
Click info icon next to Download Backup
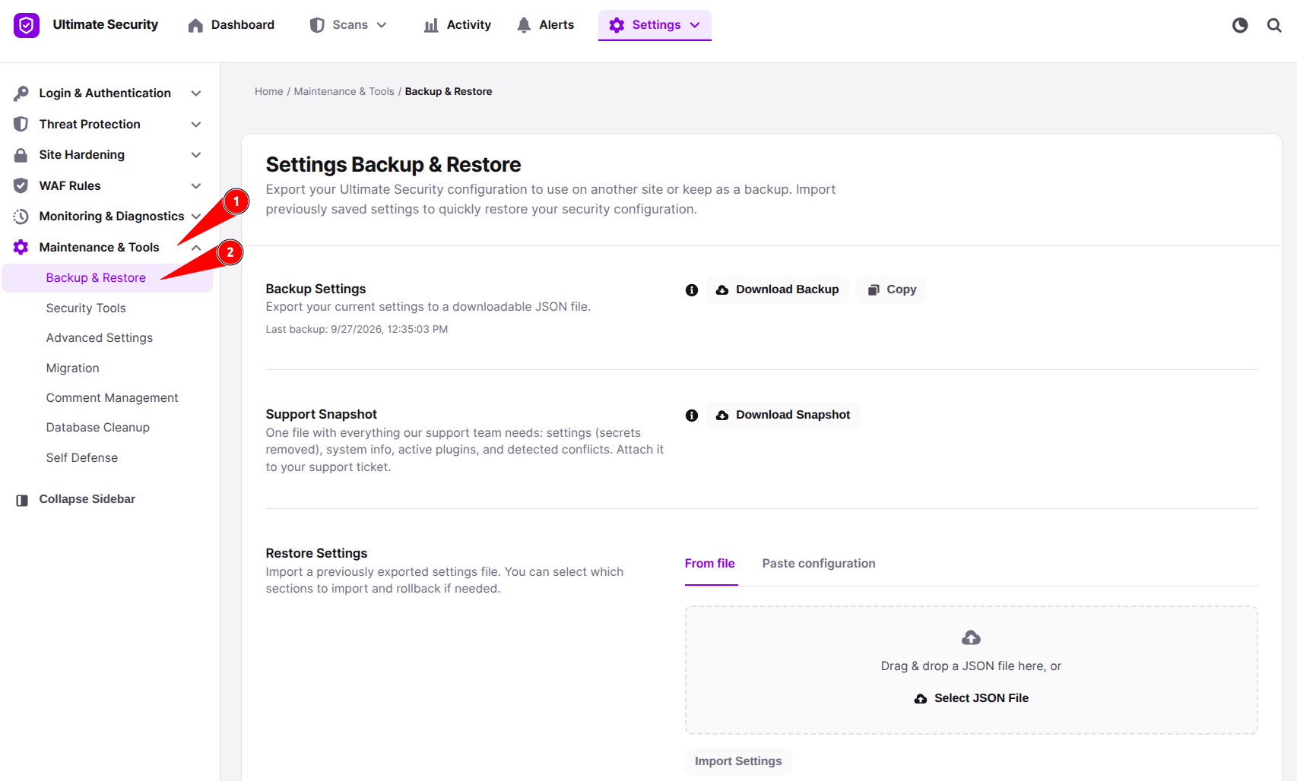click(x=692, y=290)
